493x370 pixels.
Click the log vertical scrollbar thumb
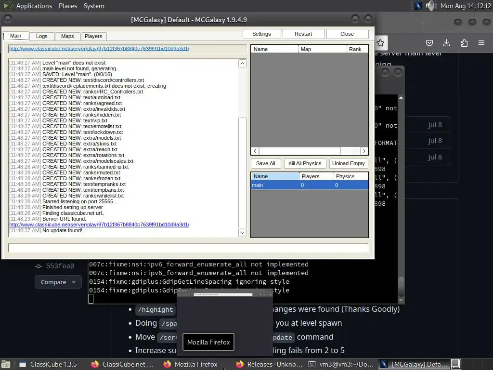click(242, 173)
